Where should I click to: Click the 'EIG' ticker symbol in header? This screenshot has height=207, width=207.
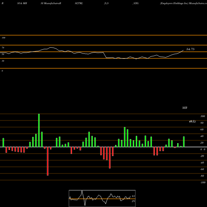[136, 3]
